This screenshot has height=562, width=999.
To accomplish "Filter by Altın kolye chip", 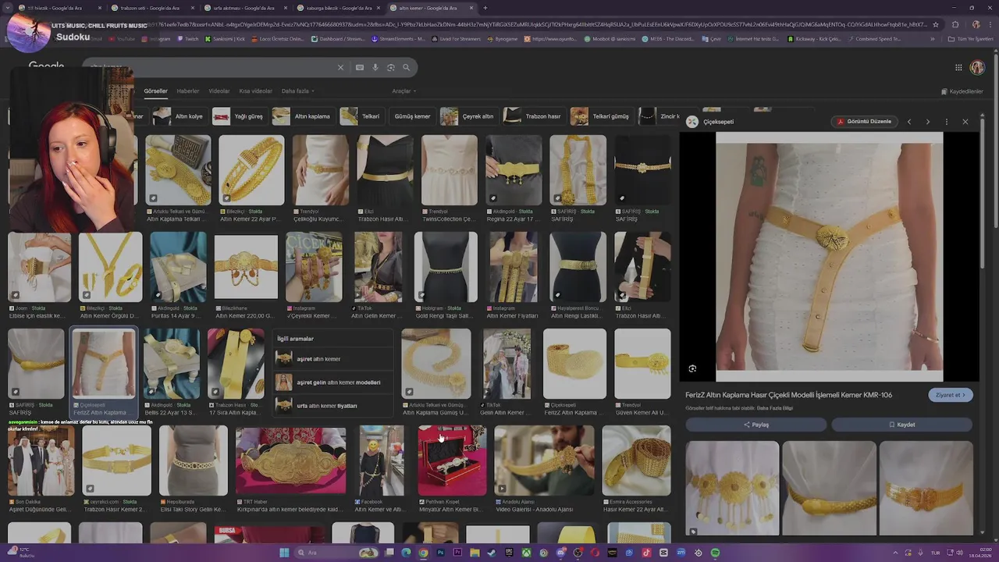I will [x=180, y=116].
